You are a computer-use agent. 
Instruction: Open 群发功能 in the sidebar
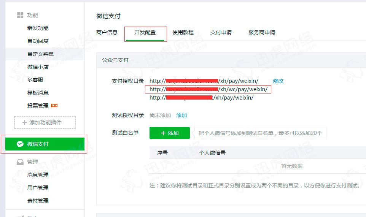(38, 28)
